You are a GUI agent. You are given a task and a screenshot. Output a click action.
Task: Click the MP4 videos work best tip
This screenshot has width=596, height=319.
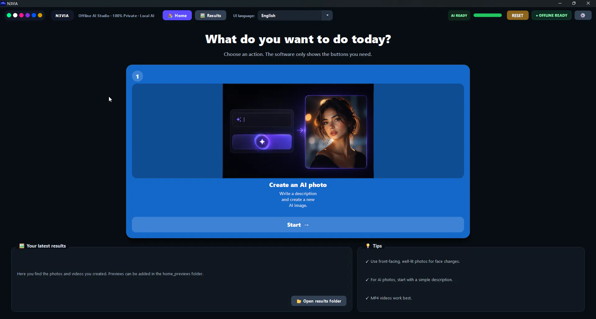pyautogui.click(x=389, y=298)
